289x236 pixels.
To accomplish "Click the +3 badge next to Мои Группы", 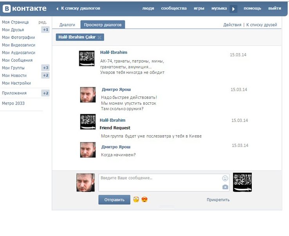I will (45, 68).
